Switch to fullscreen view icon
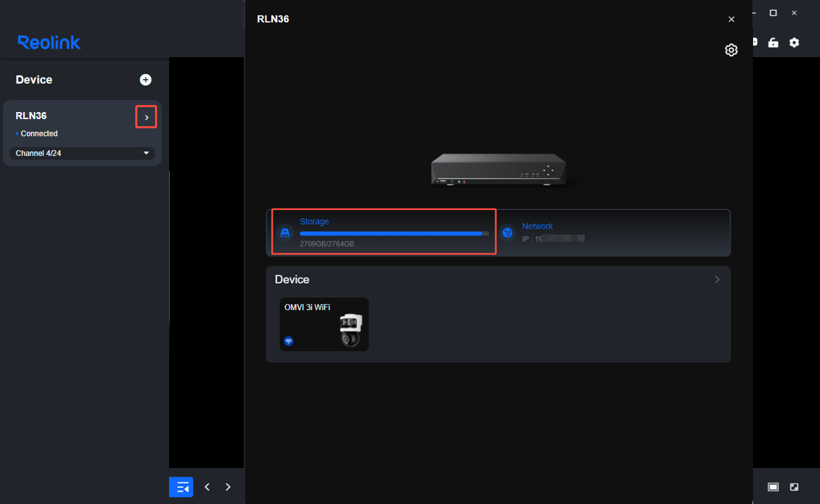820x504 pixels. (x=794, y=486)
